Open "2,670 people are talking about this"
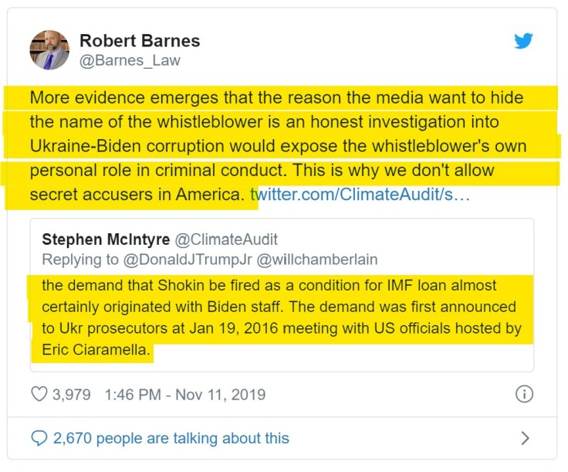Screen dimensions: 568x472 coord(171,439)
